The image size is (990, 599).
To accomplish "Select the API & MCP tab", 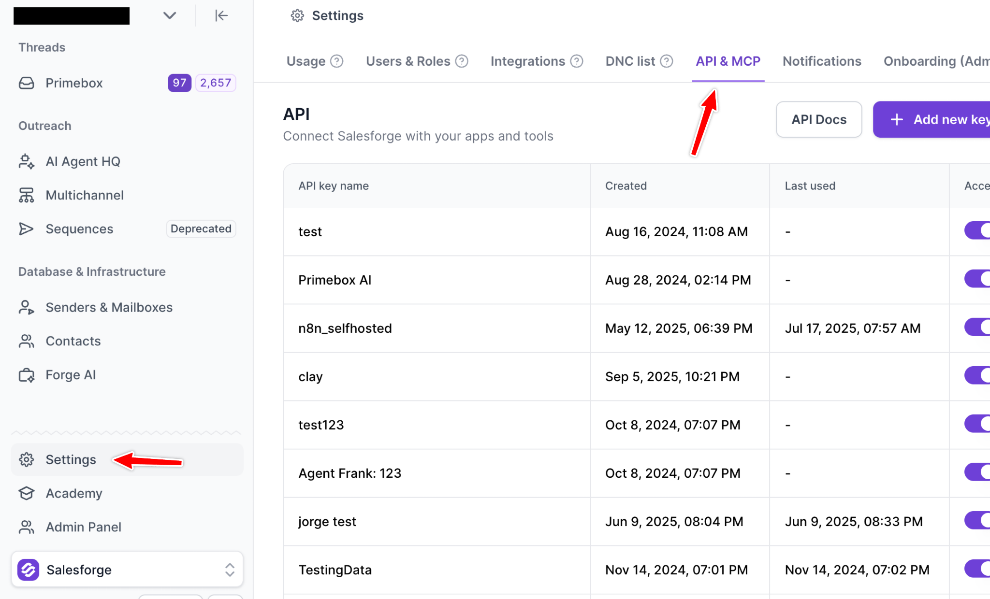I will point(728,61).
